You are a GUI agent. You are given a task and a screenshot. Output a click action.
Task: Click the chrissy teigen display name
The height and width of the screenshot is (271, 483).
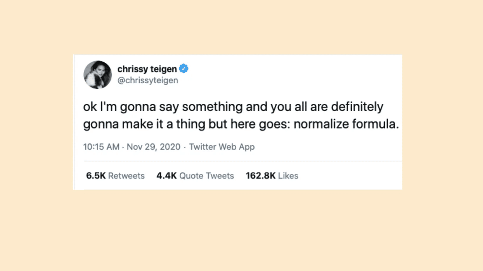pyautogui.click(x=147, y=69)
